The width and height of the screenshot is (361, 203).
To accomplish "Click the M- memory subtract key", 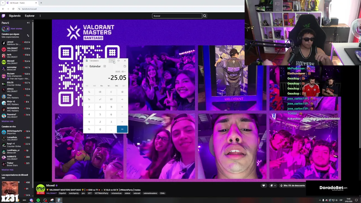I will click(109, 86).
